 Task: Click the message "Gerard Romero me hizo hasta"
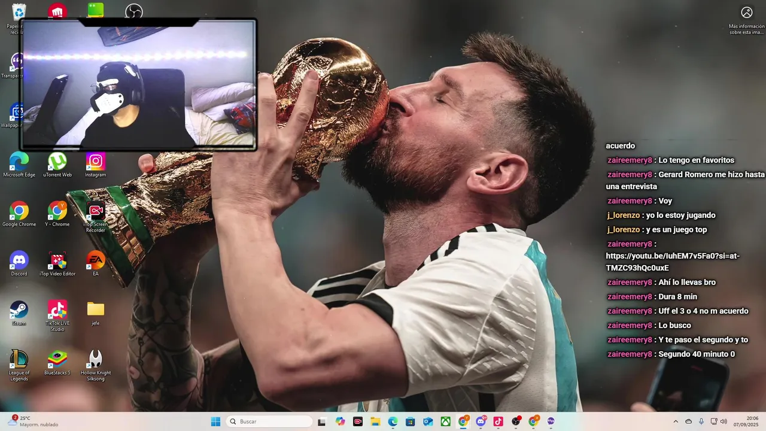click(x=712, y=174)
